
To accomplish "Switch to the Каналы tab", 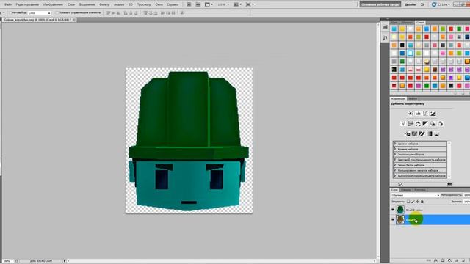I will pyautogui.click(x=406, y=190).
